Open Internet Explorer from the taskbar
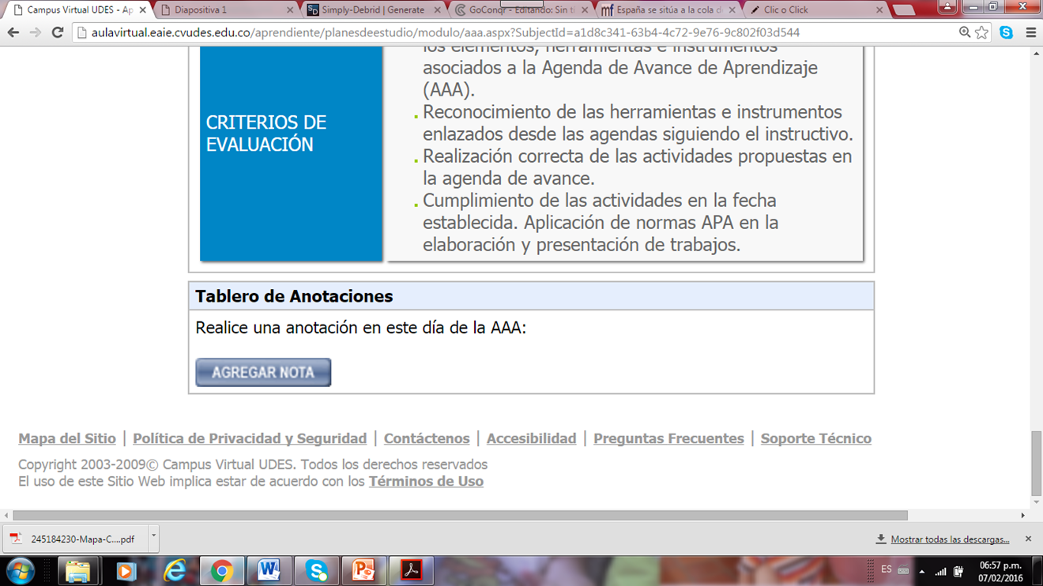Viewport: 1043px width, 586px height. [174, 570]
